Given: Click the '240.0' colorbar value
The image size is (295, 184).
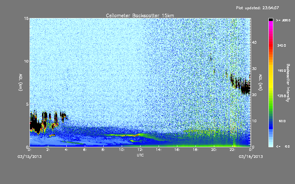Looking at the screenshot, I should [x=282, y=46].
